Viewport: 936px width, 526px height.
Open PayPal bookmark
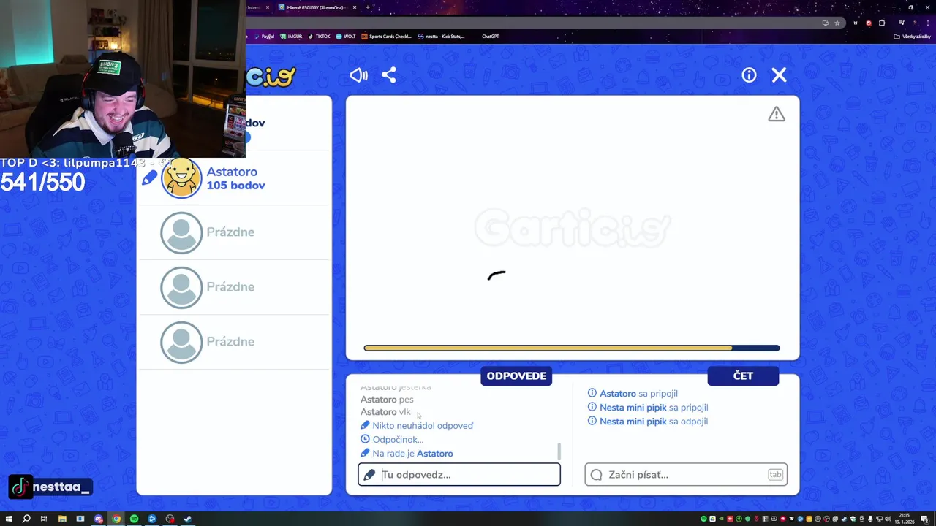click(265, 37)
